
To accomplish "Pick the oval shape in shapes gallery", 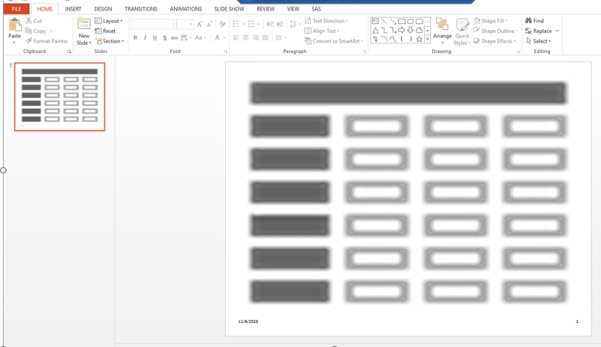I will tap(410, 21).
